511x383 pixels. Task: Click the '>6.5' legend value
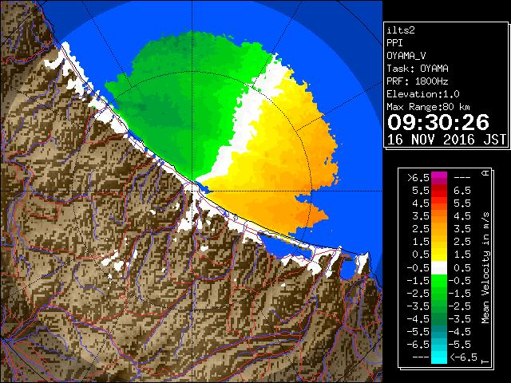pyautogui.click(x=418, y=178)
